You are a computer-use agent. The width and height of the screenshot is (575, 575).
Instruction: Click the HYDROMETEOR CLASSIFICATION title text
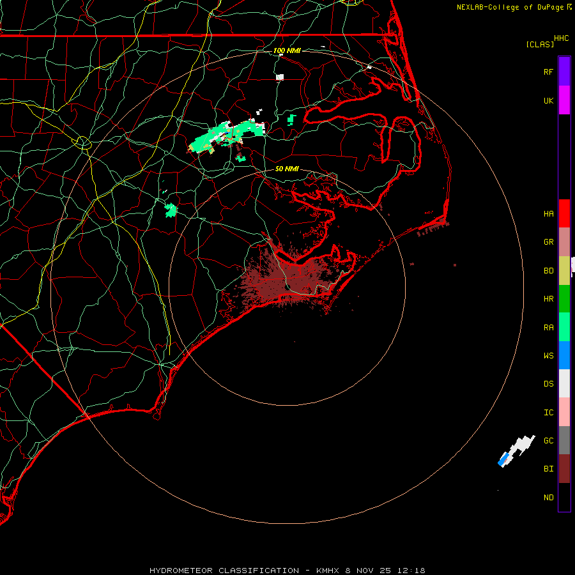click(224, 571)
